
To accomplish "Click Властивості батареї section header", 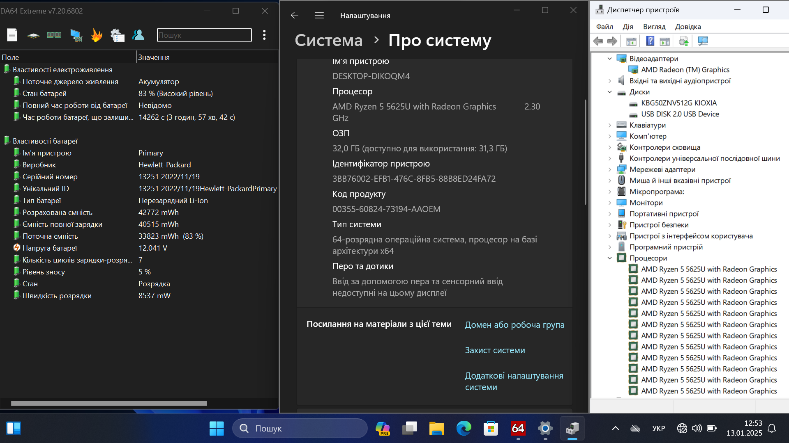I will pos(45,141).
